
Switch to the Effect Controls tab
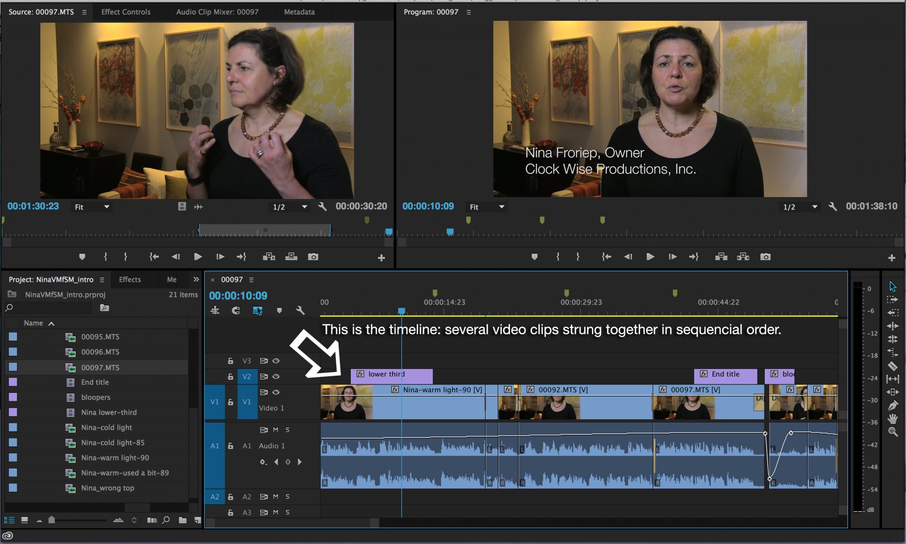[126, 12]
